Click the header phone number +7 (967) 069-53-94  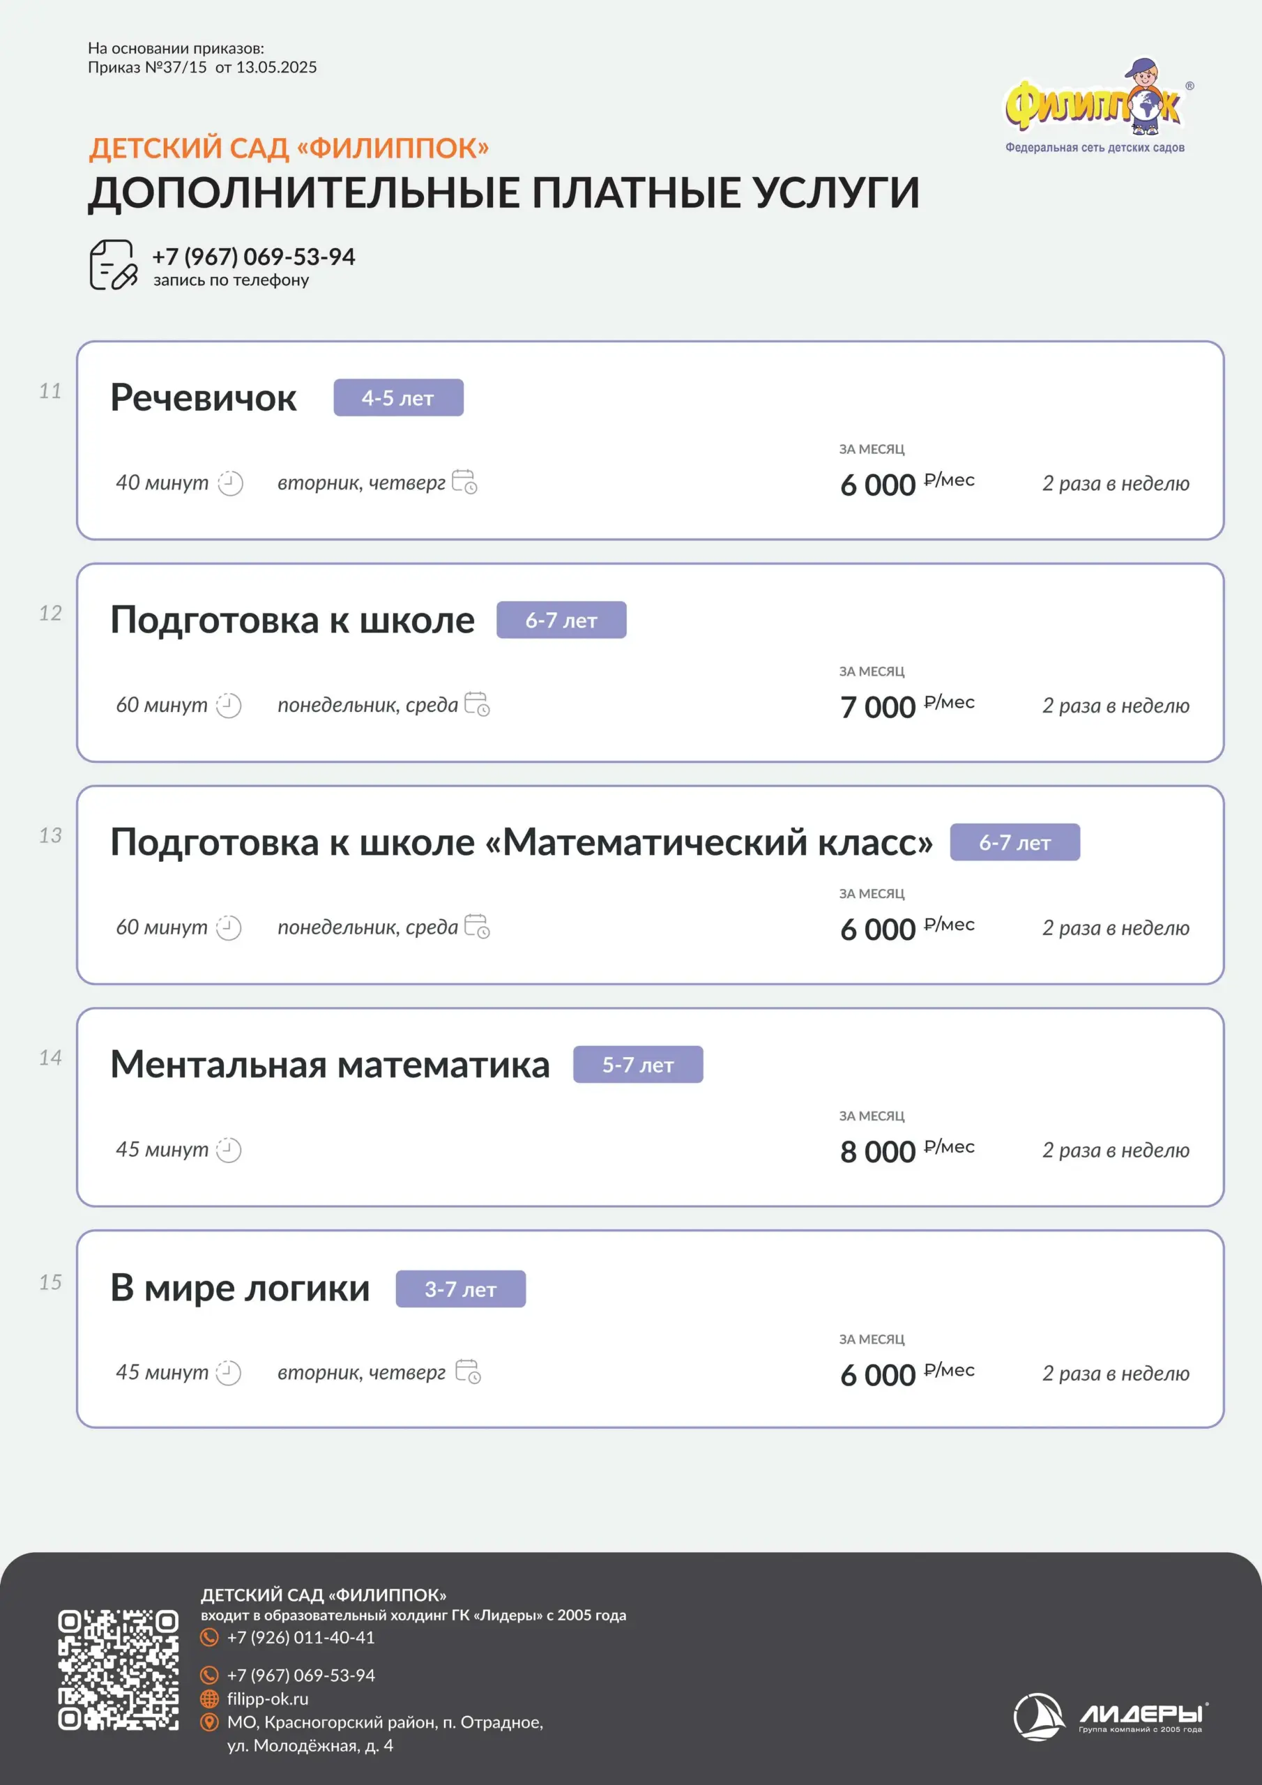[254, 257]
